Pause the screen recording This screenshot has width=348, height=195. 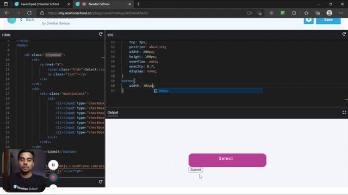click(x=53, y=165)
